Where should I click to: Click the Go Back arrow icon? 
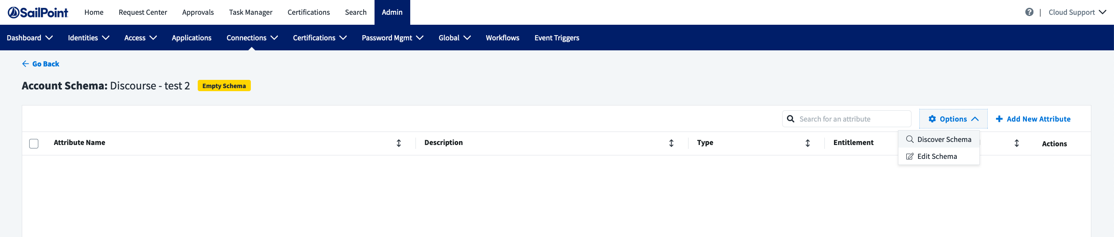coord(25,64)
